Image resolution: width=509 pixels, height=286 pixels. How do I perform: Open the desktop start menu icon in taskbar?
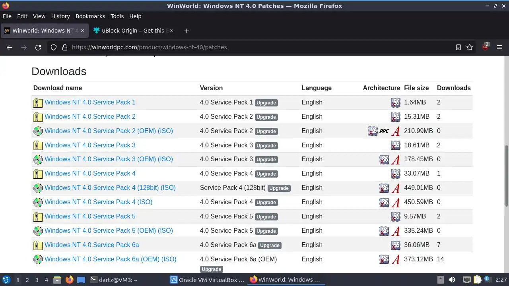click(6, 280)
